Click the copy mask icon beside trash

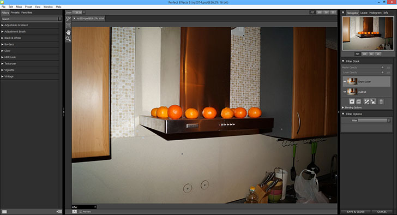tap(373, 101)
